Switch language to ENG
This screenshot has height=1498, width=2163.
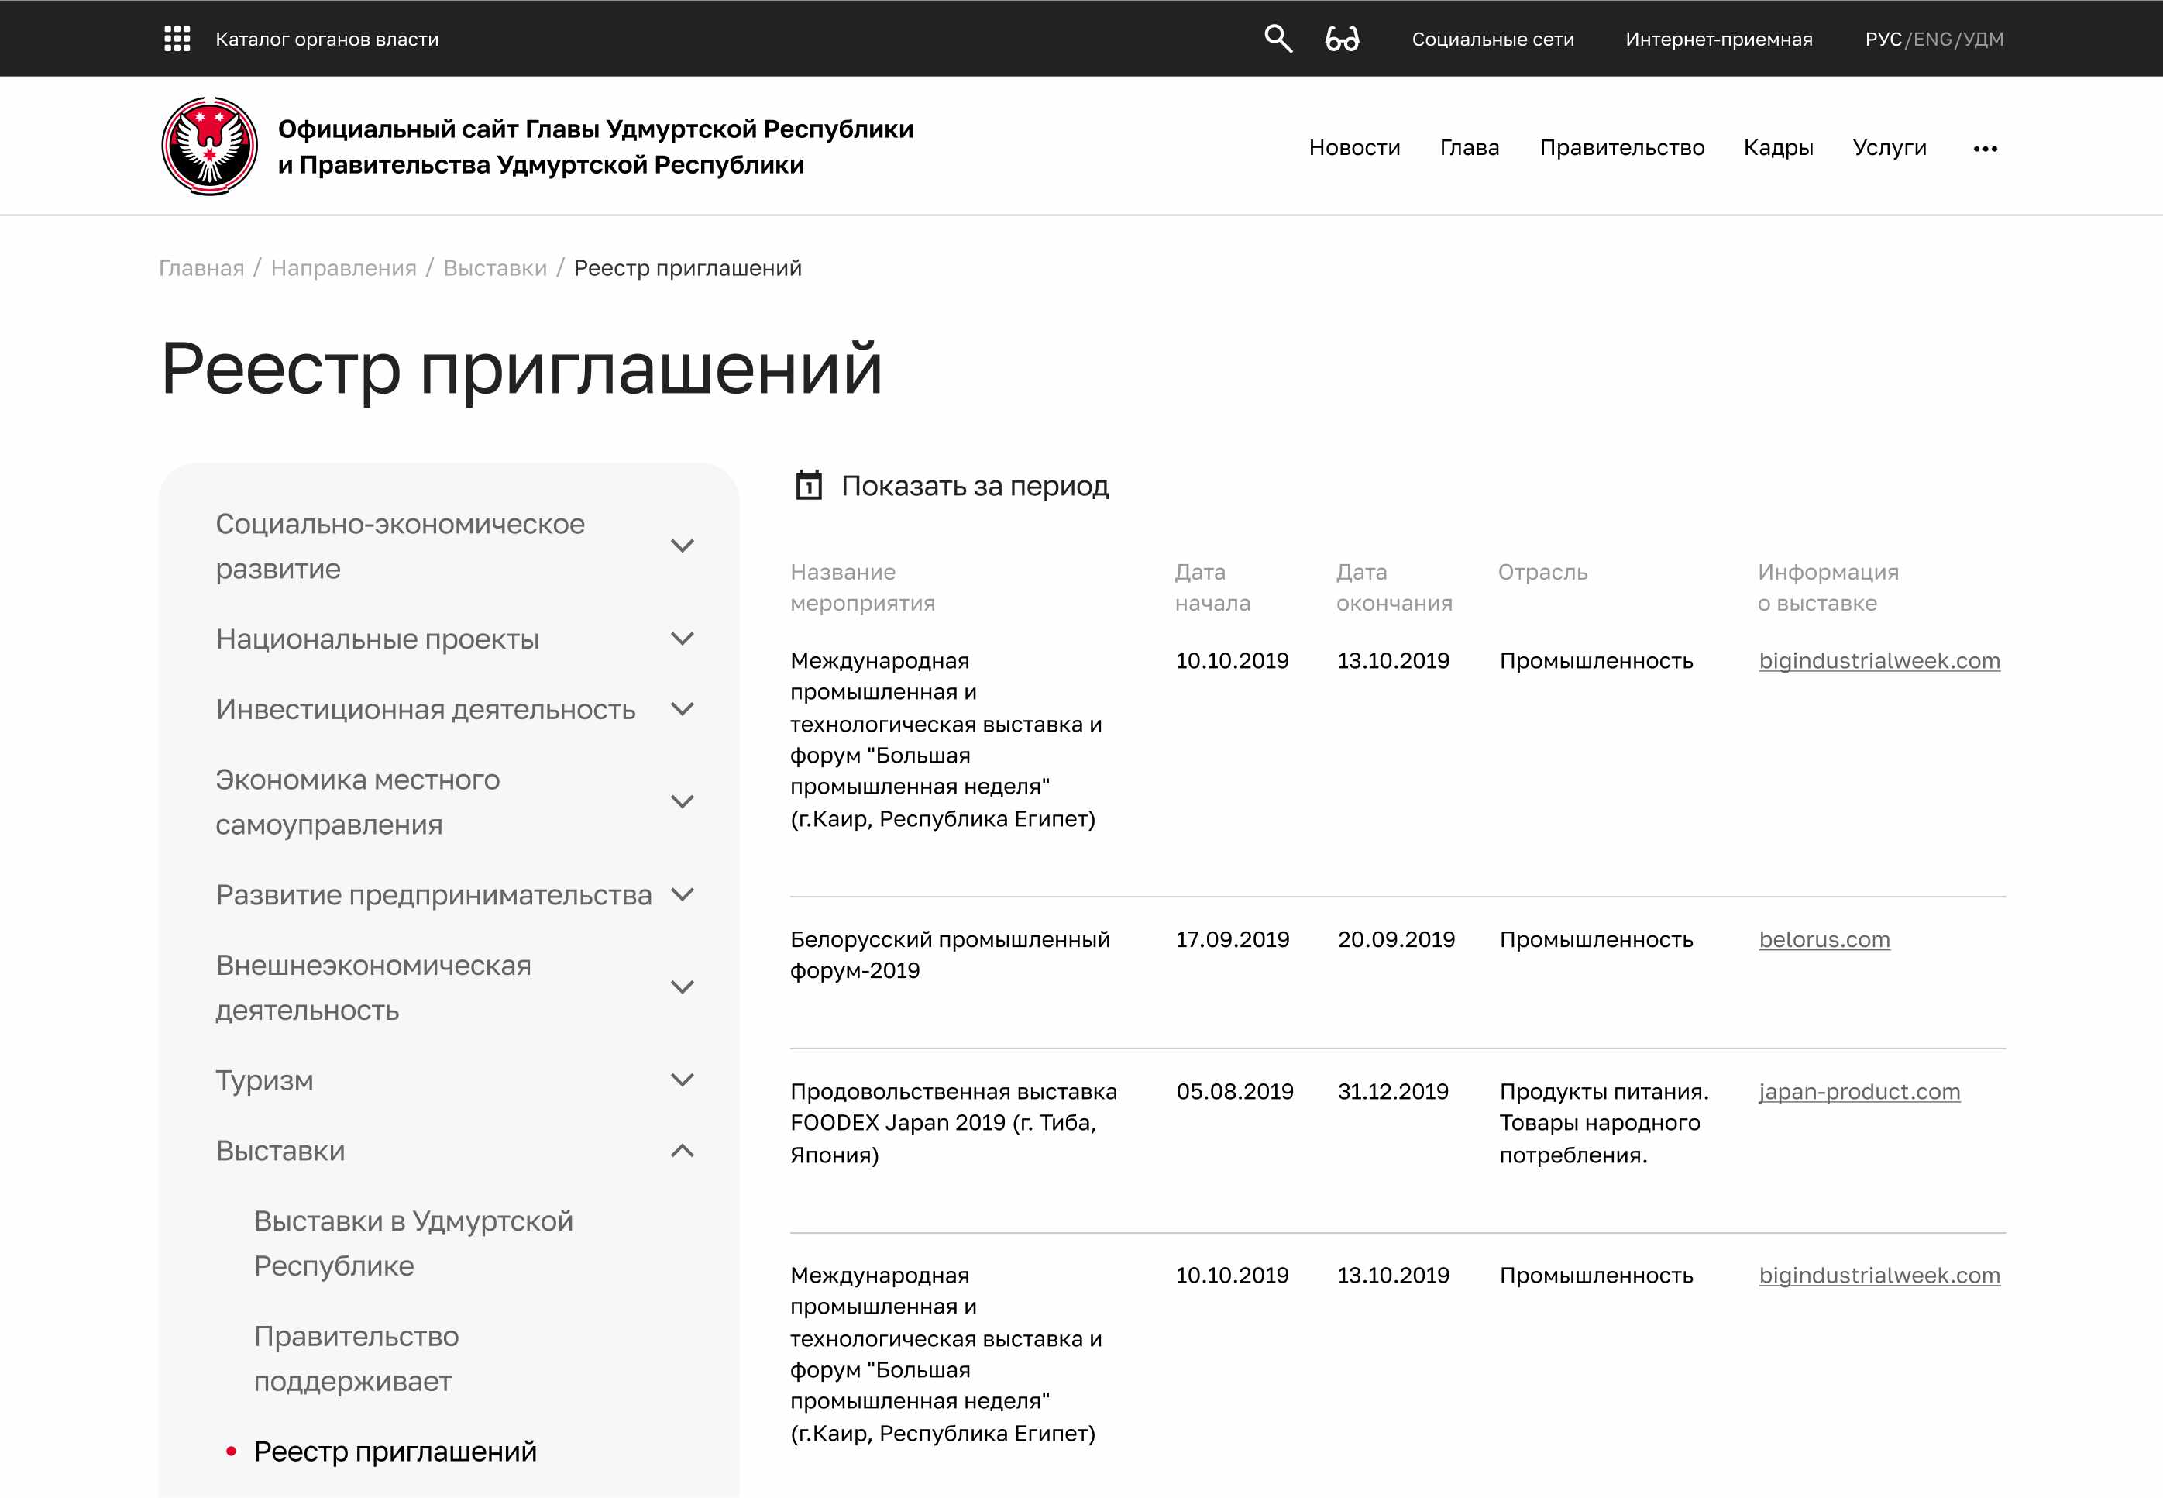(1932, 40)
